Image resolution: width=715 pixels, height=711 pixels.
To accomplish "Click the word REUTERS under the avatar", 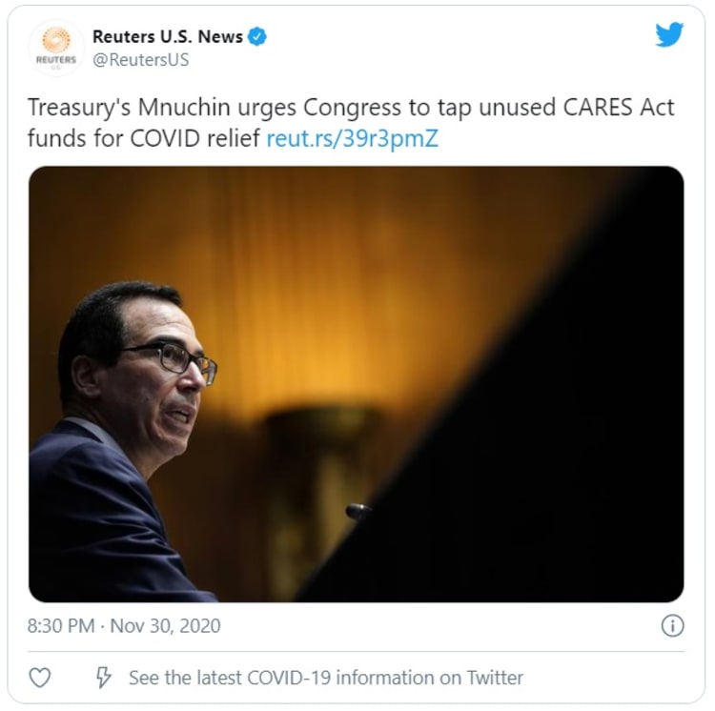I will point(56,60).
